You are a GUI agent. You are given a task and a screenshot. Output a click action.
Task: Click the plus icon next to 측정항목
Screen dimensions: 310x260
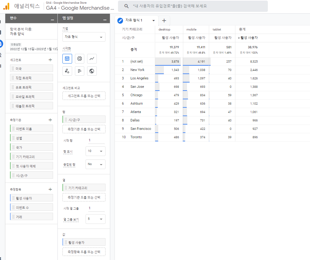pos(50,189)
